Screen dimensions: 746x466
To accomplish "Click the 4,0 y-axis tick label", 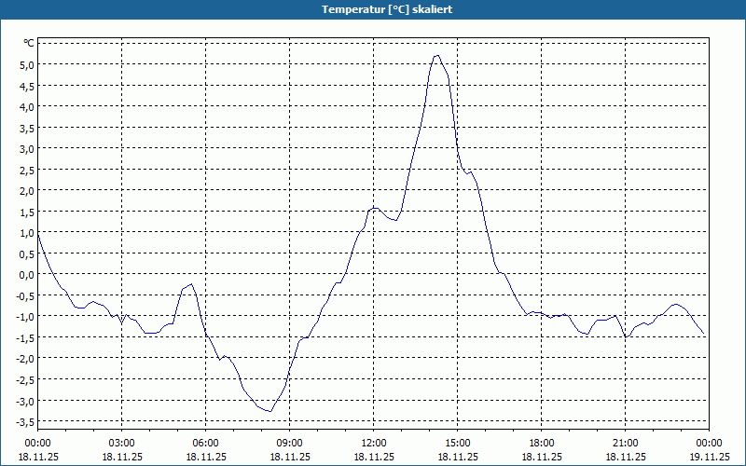I will (27, 107).
